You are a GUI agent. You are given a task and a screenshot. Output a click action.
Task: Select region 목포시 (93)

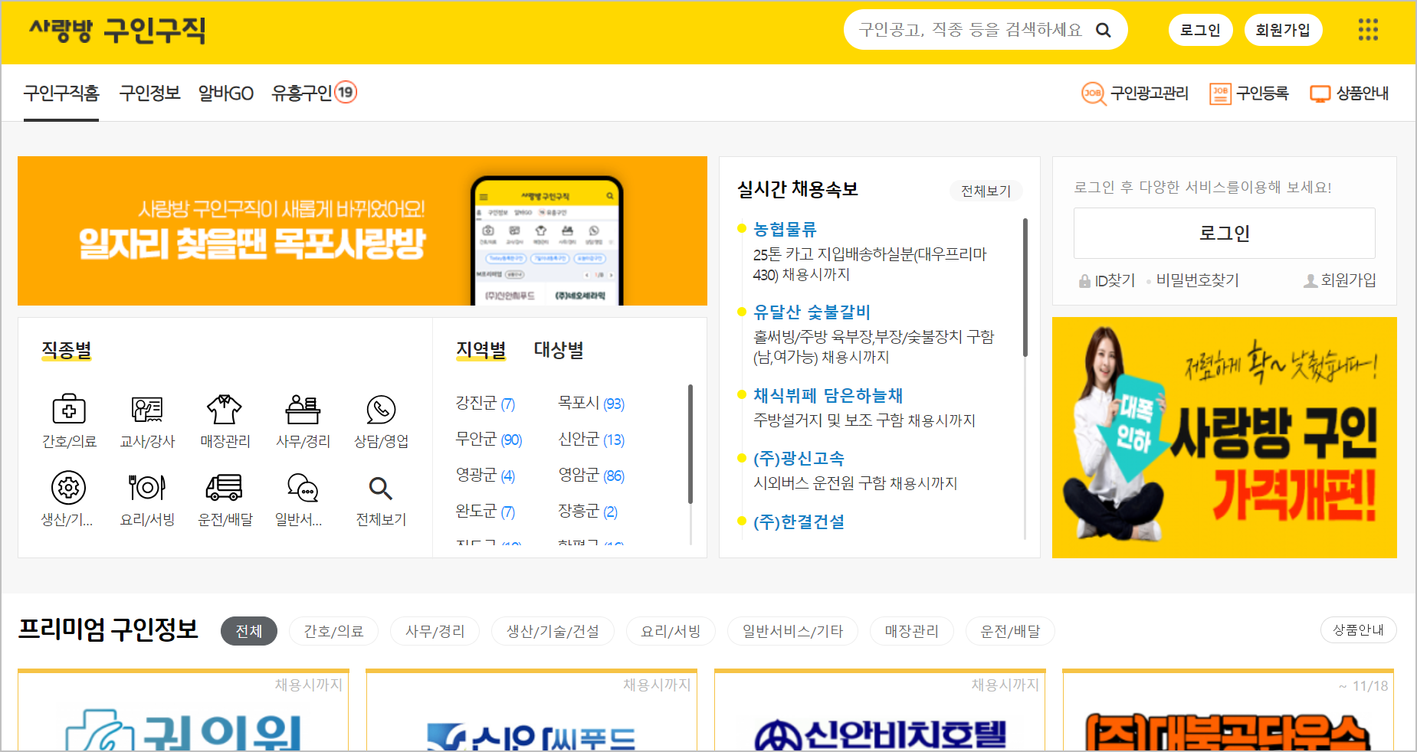coord(591,403)
